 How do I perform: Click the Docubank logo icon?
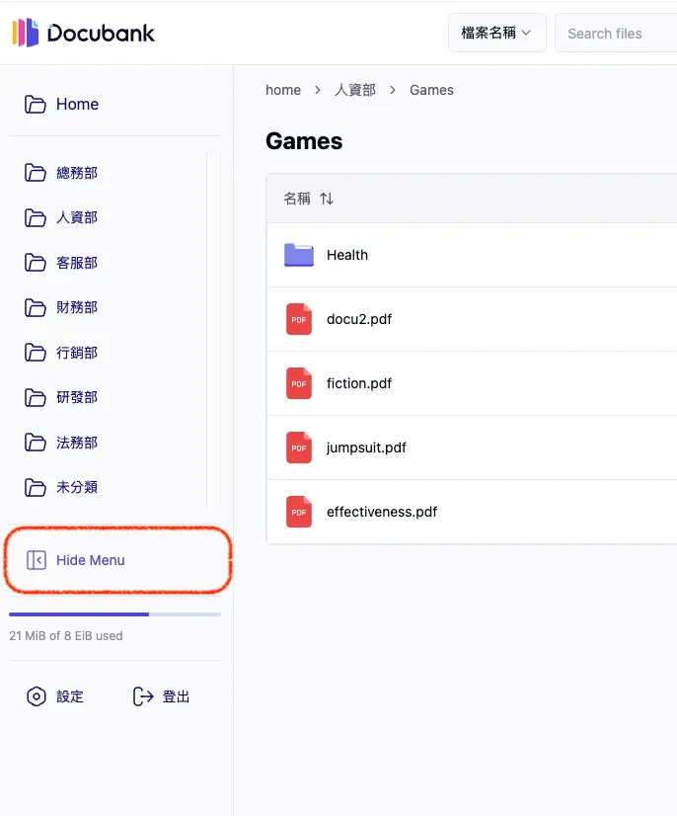tap(26, 33)
